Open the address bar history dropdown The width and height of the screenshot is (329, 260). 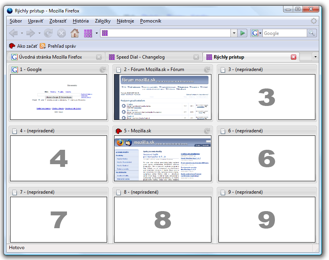coord(234,33)
